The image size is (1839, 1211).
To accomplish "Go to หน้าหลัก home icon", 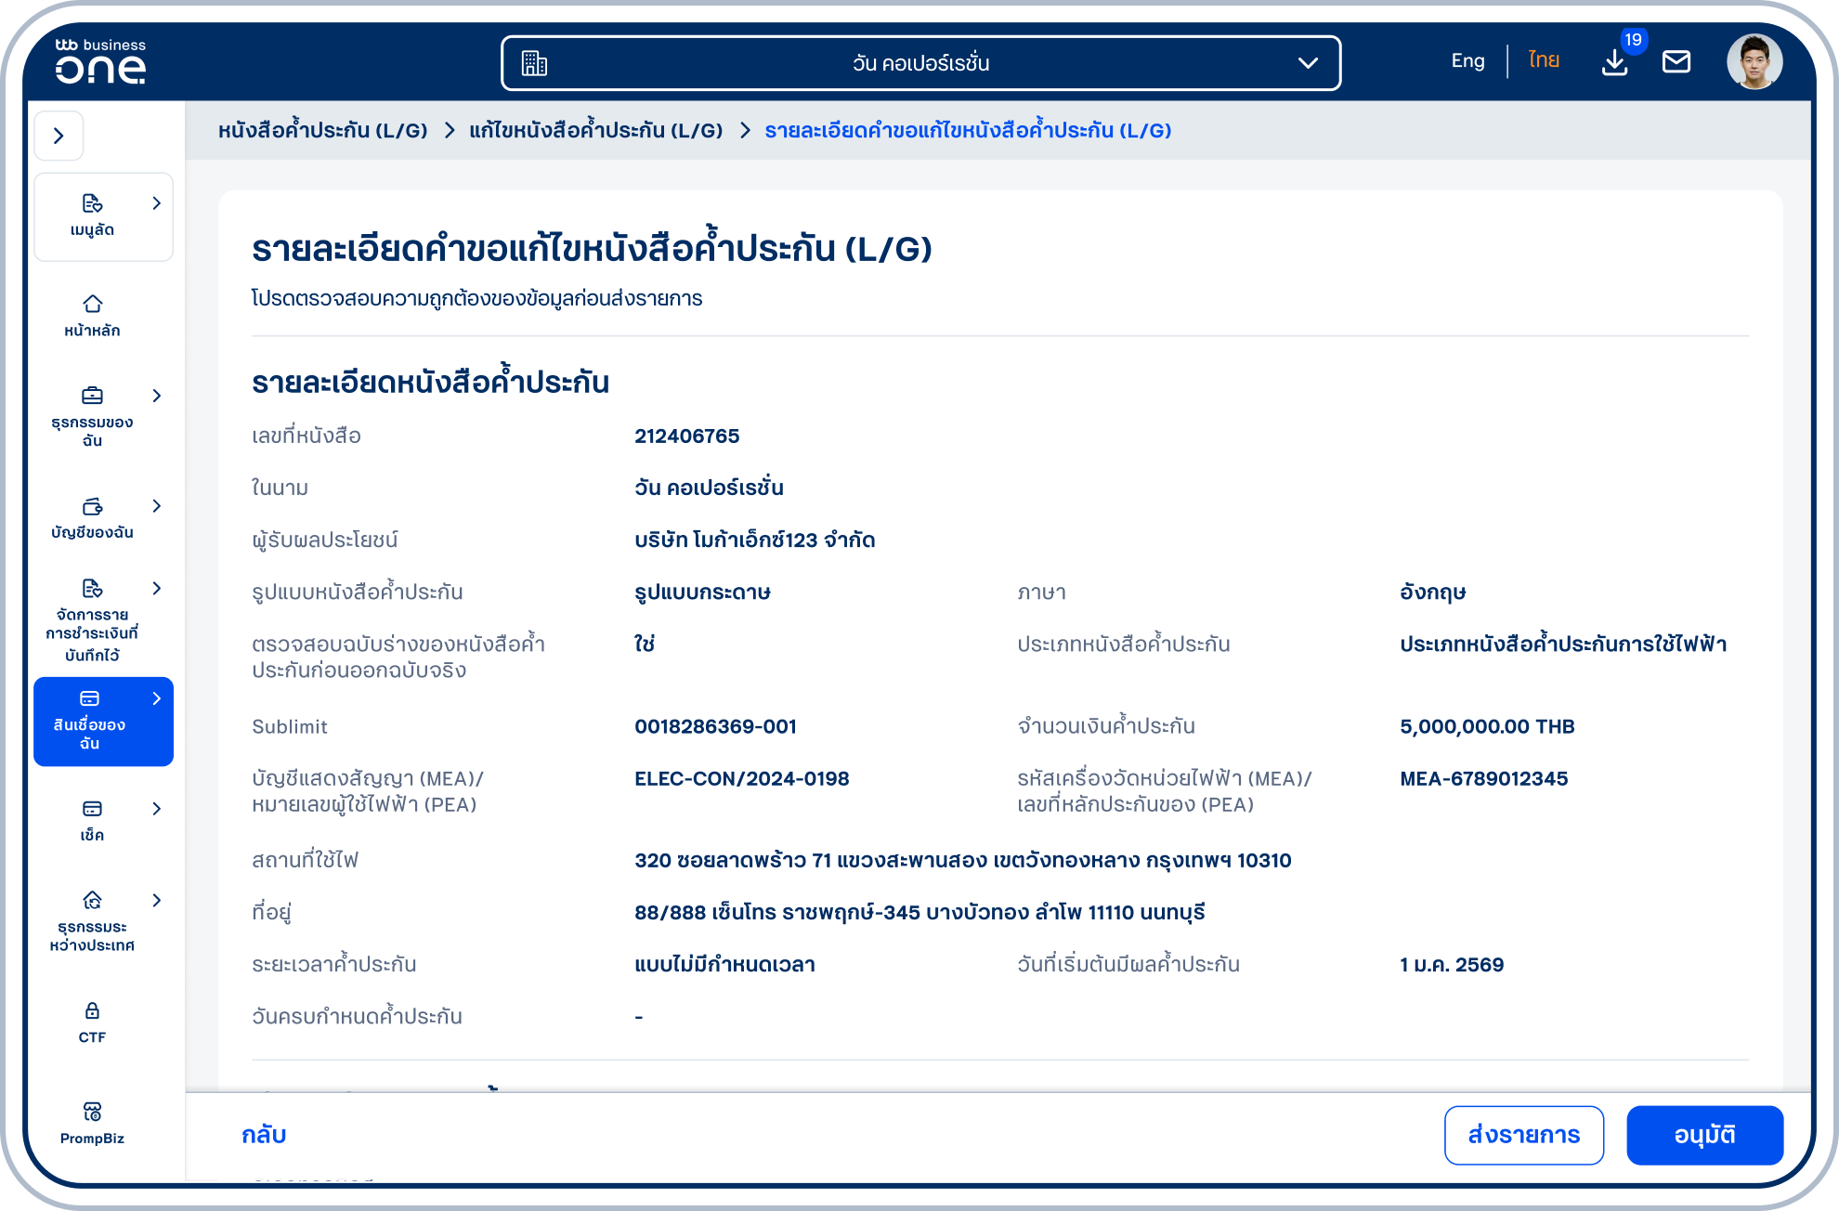I will coord(92,304).
